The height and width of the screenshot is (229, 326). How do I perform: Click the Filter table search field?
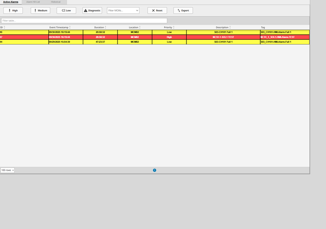point(84,21)
